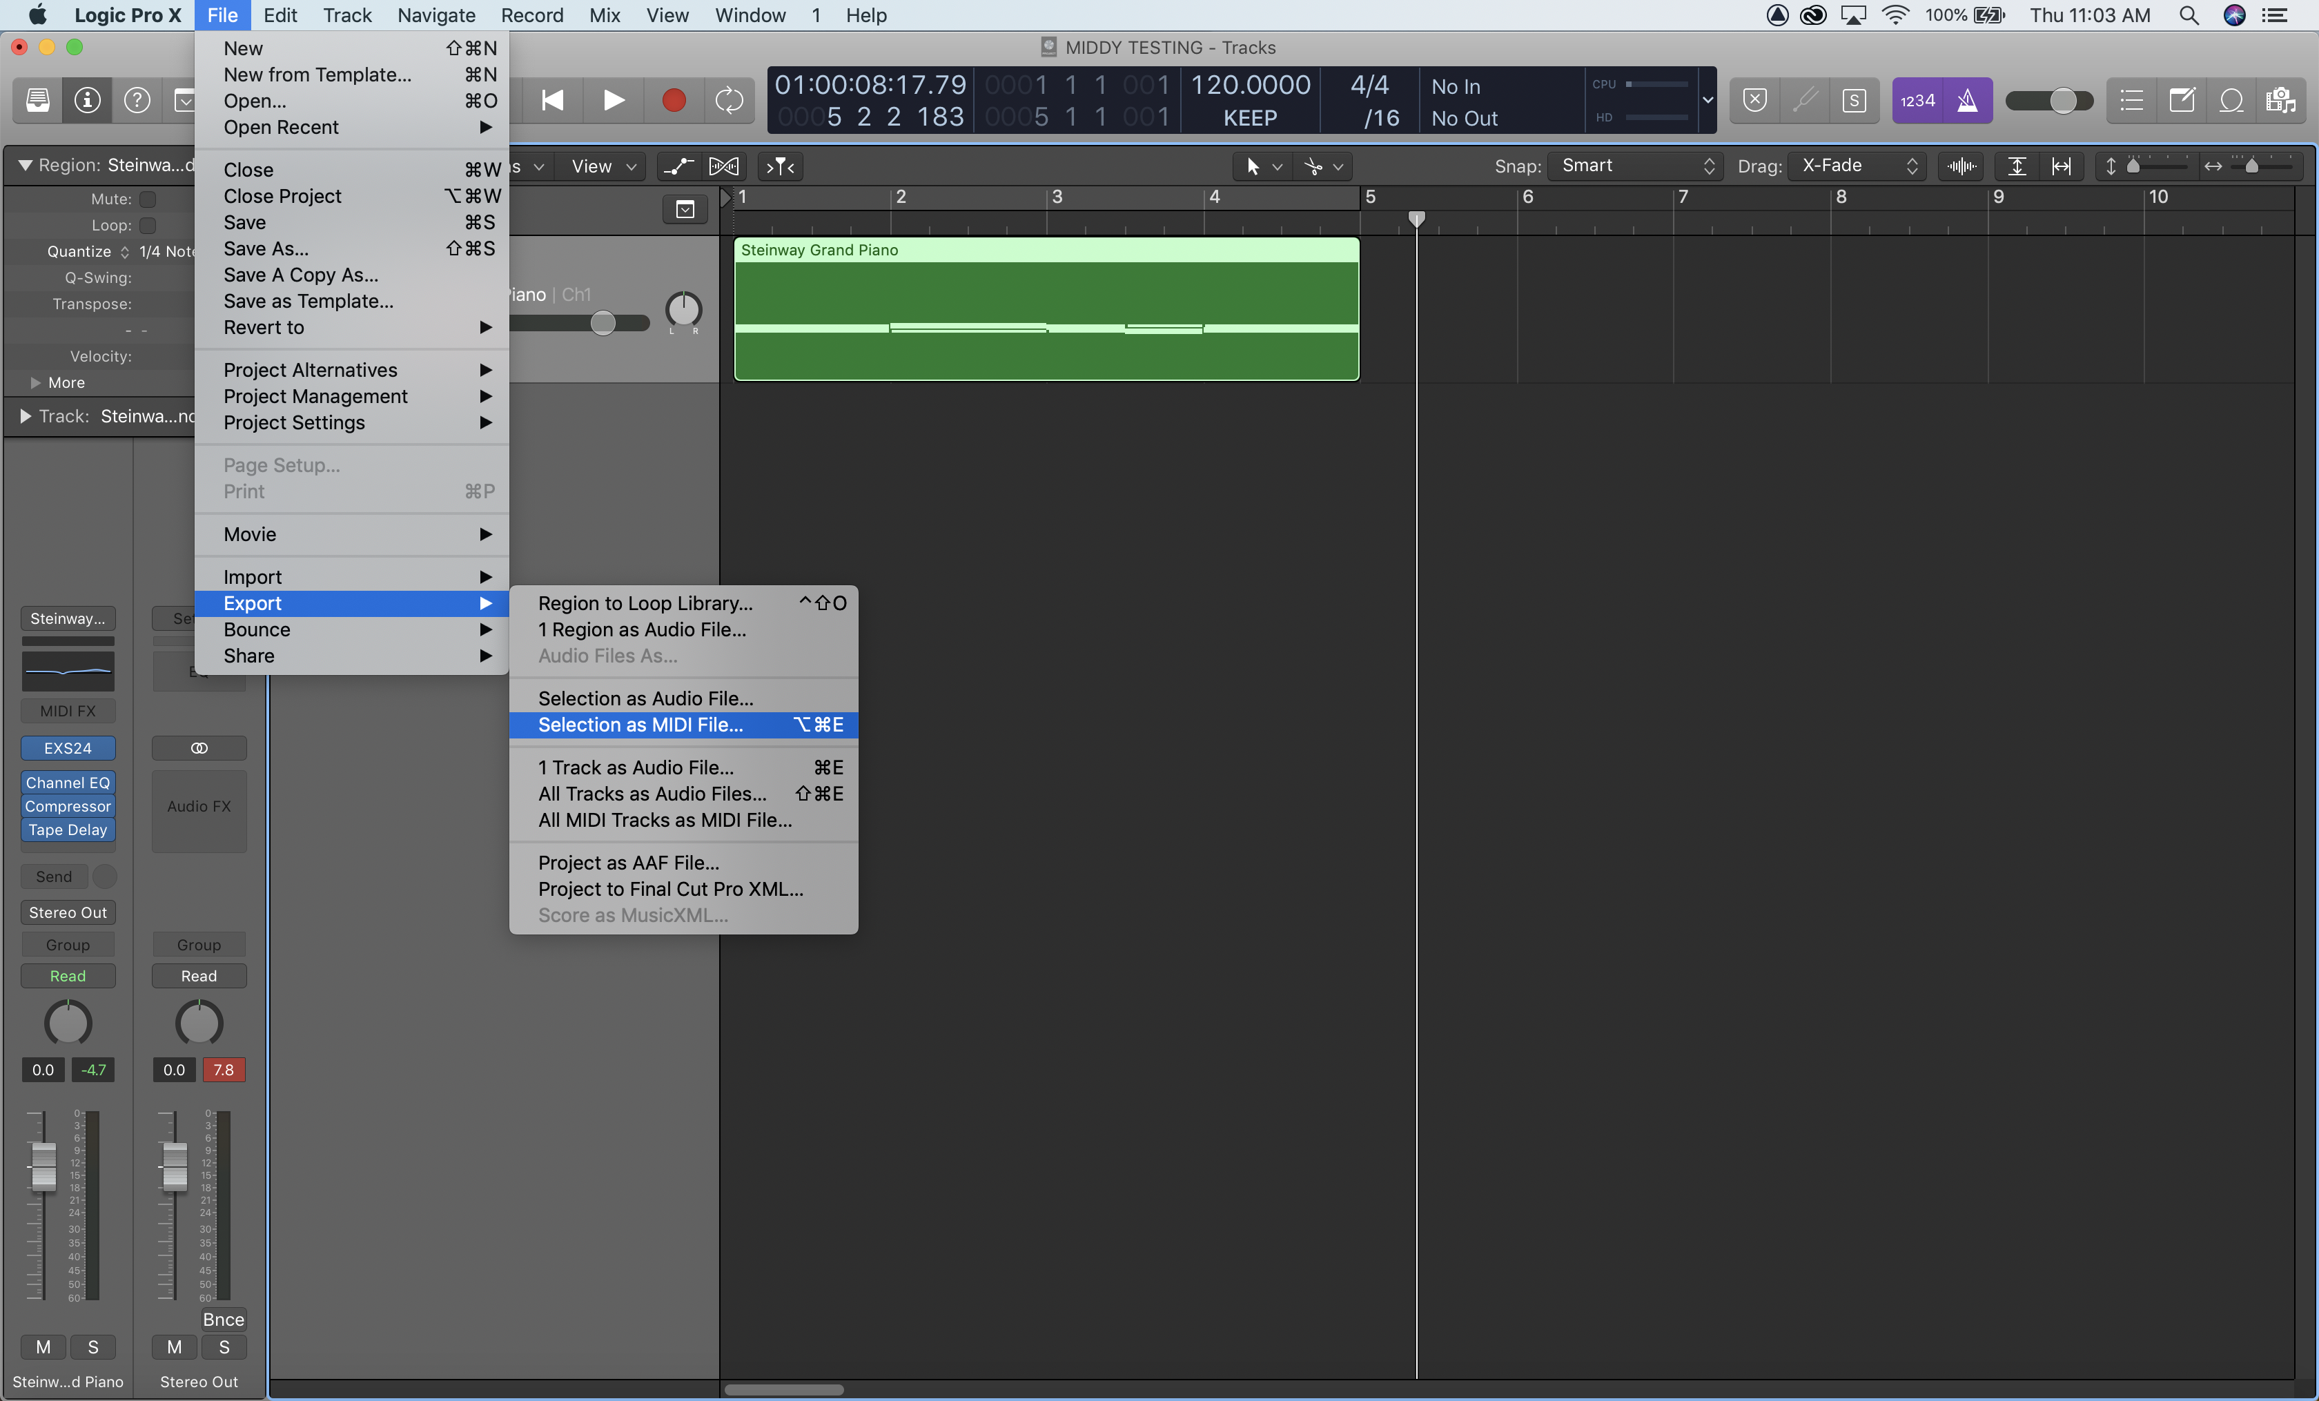2319x1401 pixels.
Task: Solo the Steinway Grand Piano channel strip
Action: pos(93,1346)
